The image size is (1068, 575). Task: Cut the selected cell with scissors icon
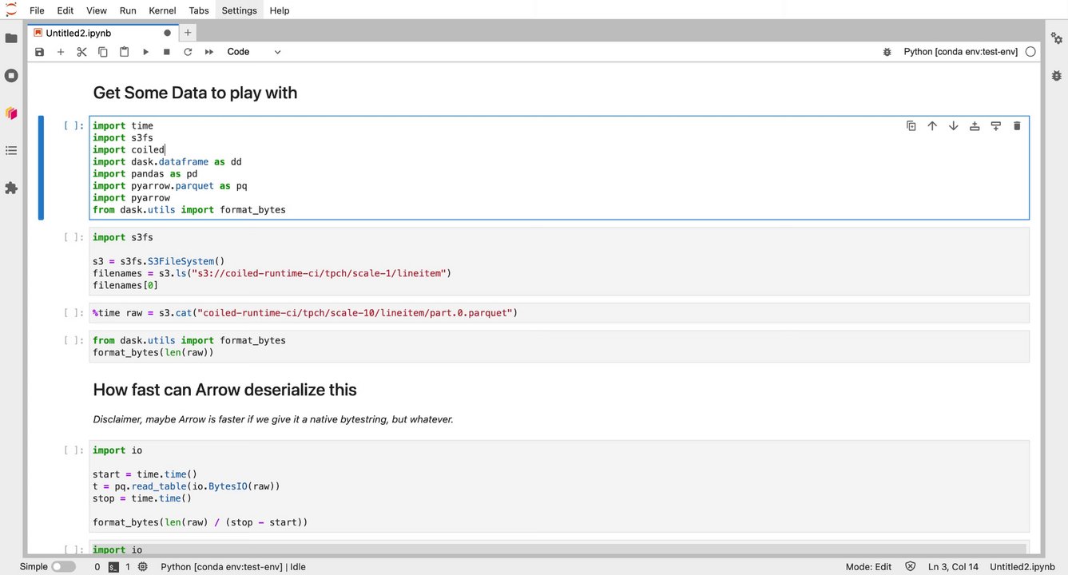pos(81,52)
